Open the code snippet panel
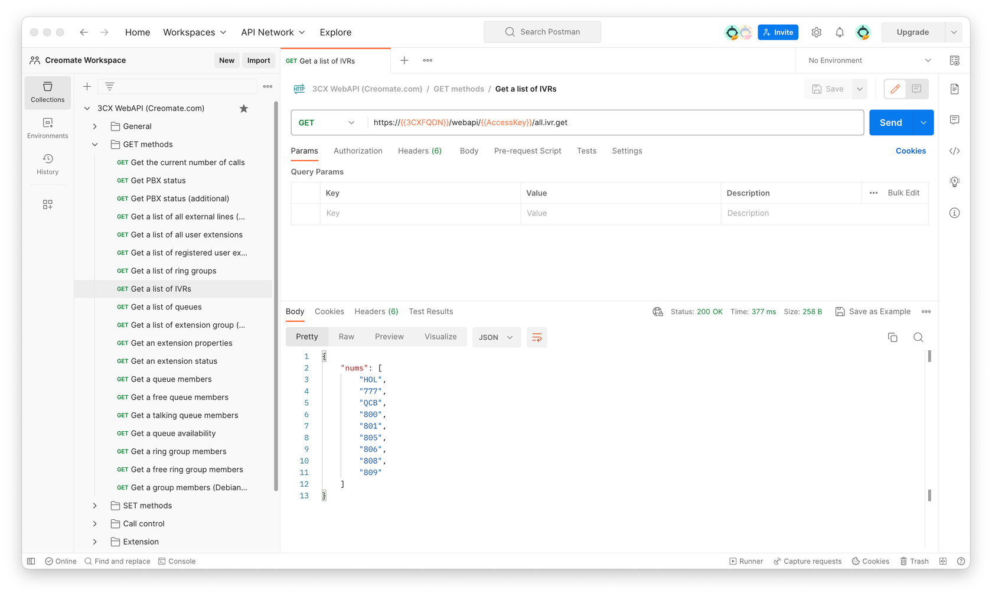 click(954, 151)
